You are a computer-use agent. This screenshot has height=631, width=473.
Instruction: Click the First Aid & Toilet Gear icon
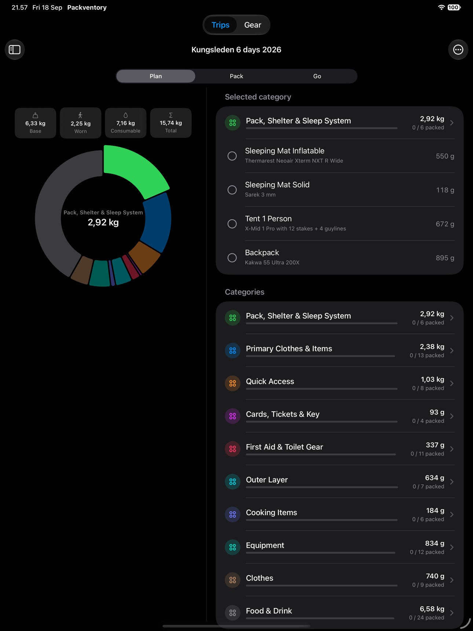pyautogui.click(x=232, y=449)
